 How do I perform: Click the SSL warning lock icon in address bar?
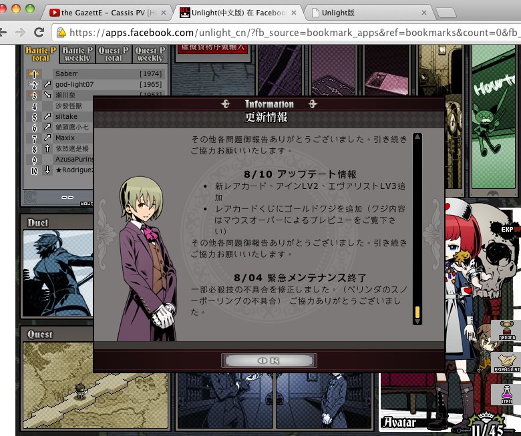61,32
